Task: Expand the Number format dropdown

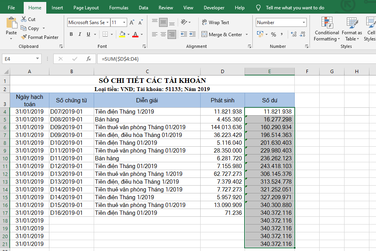Action: coord(303,23)
